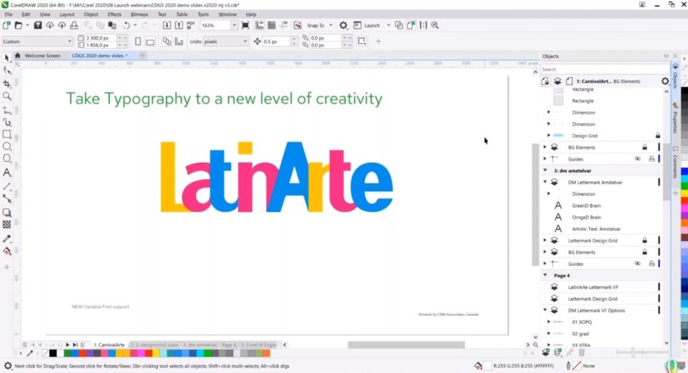The height and width of the screenshot is (373, 688).
Task: Open the Properties docker tab
Action: 675,118
